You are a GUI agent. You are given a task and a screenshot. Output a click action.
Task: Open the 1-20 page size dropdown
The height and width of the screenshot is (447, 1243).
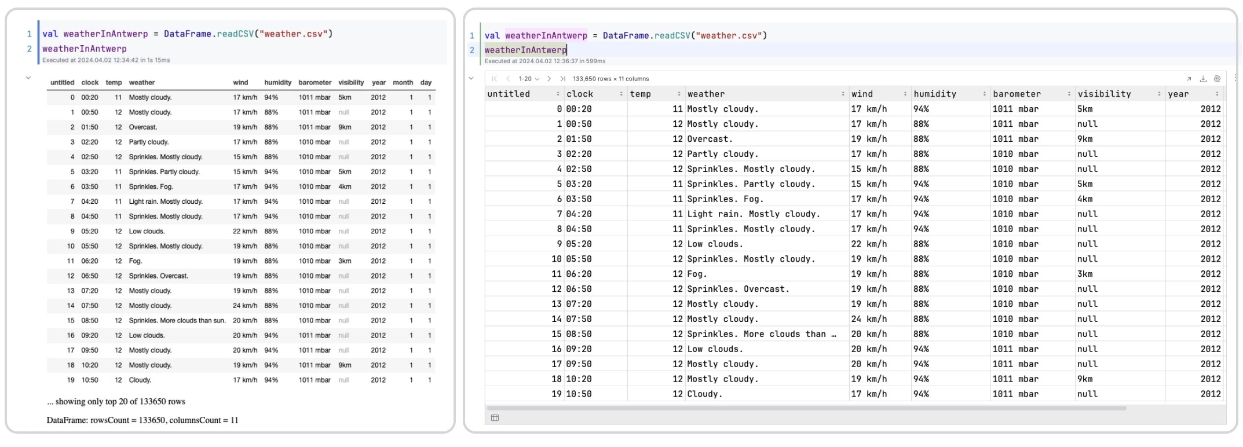[529, 79]
